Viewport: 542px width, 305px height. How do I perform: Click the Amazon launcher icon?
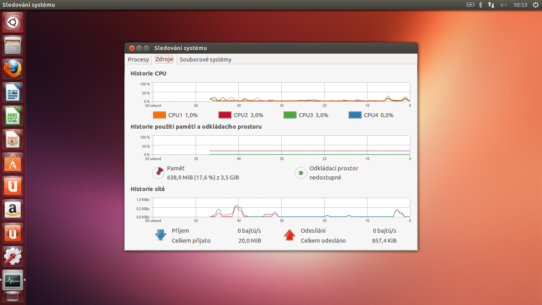[13, 210]
